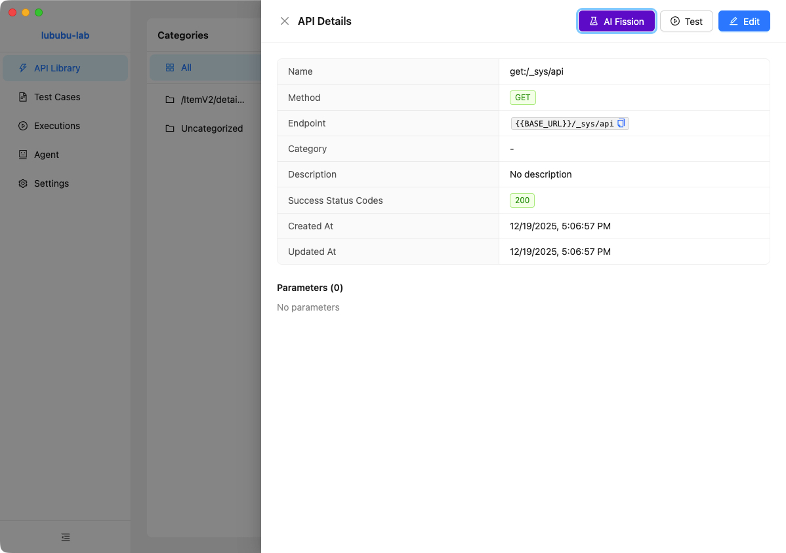Open the Uncategorized folder
This screenshot has width=786, height=553.
coord(211,128)
